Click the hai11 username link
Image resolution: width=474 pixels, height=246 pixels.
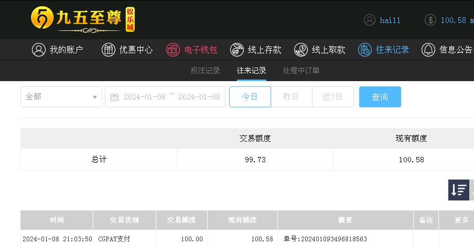(x=390, y=20)
